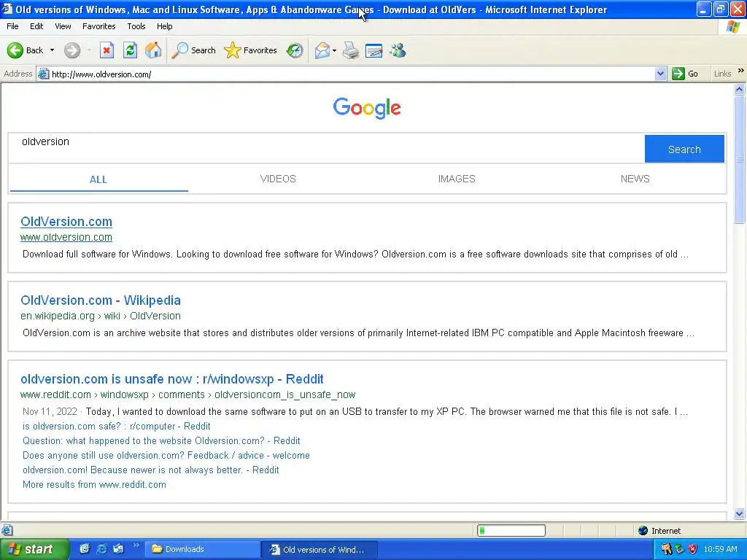Screen dimensions: 747x560
Task: Switch to the IMAGES tab
Action: (x=457, y=179)
